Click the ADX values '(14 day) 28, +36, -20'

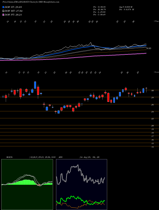click(89, 157)
